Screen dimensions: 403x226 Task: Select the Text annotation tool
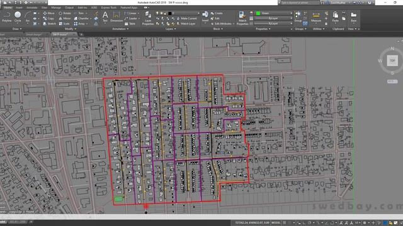(x=105, y=17)
